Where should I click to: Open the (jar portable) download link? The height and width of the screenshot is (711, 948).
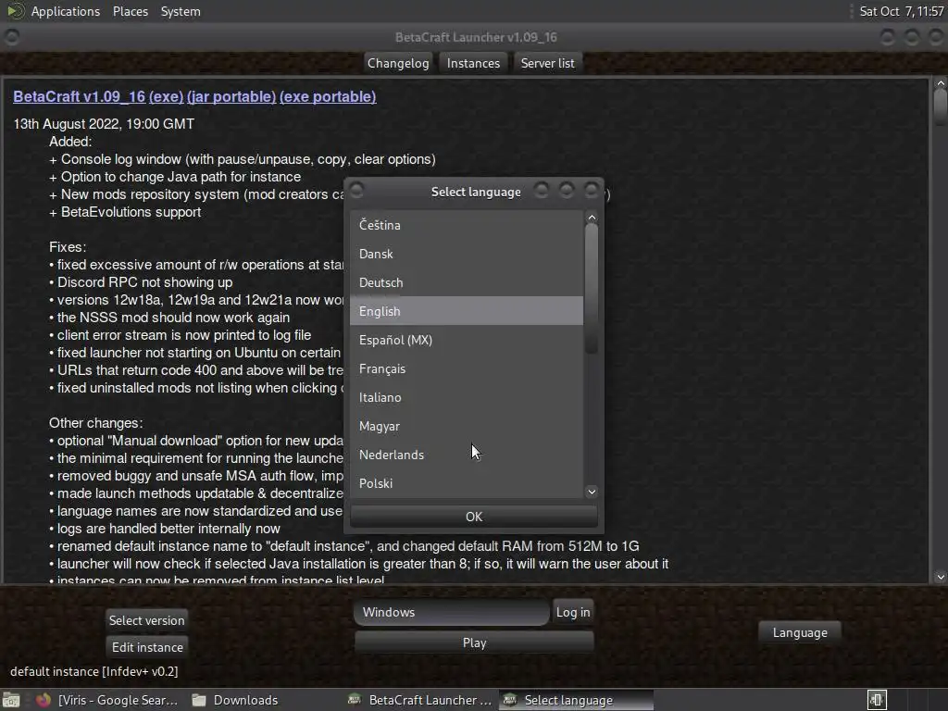pos(231,96)
